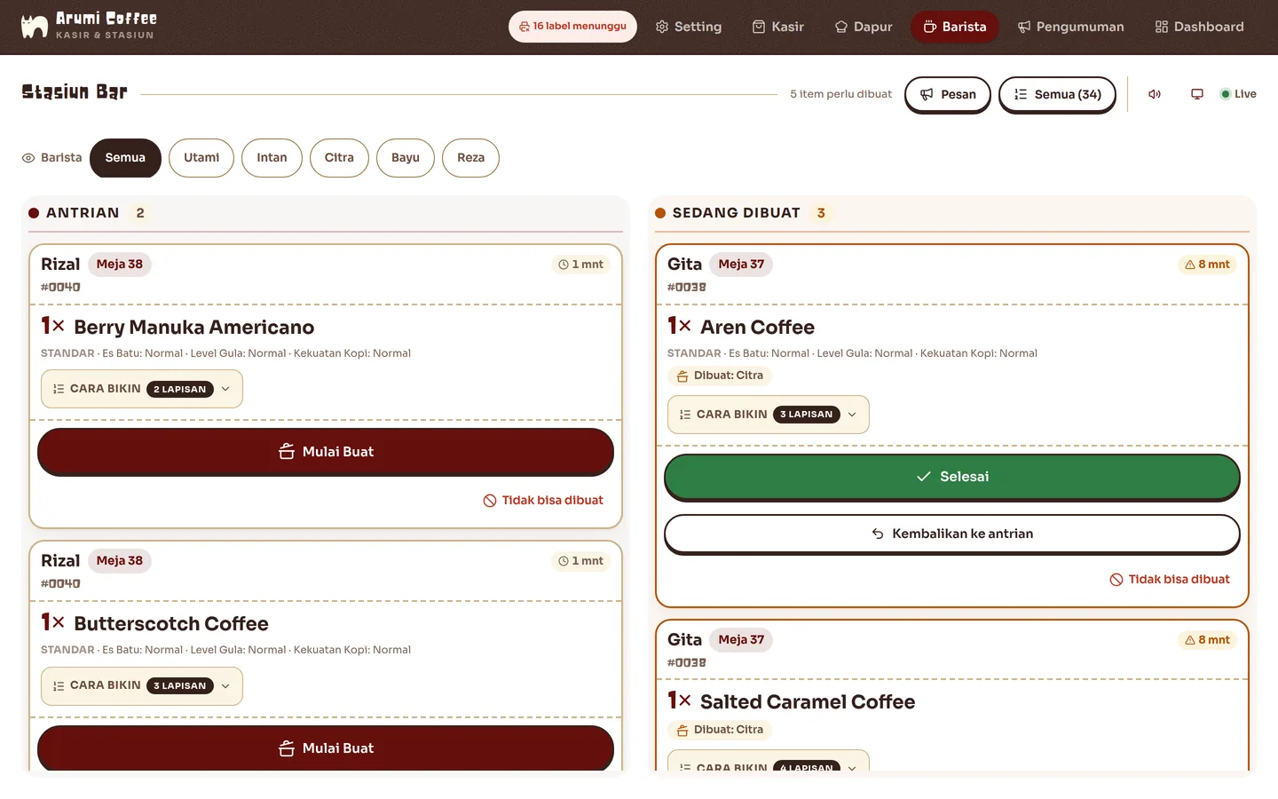Click the Meja 38 tag on Berry Manuka card
The width and height of the screenshot is (1278, 799).
point(120,265)
